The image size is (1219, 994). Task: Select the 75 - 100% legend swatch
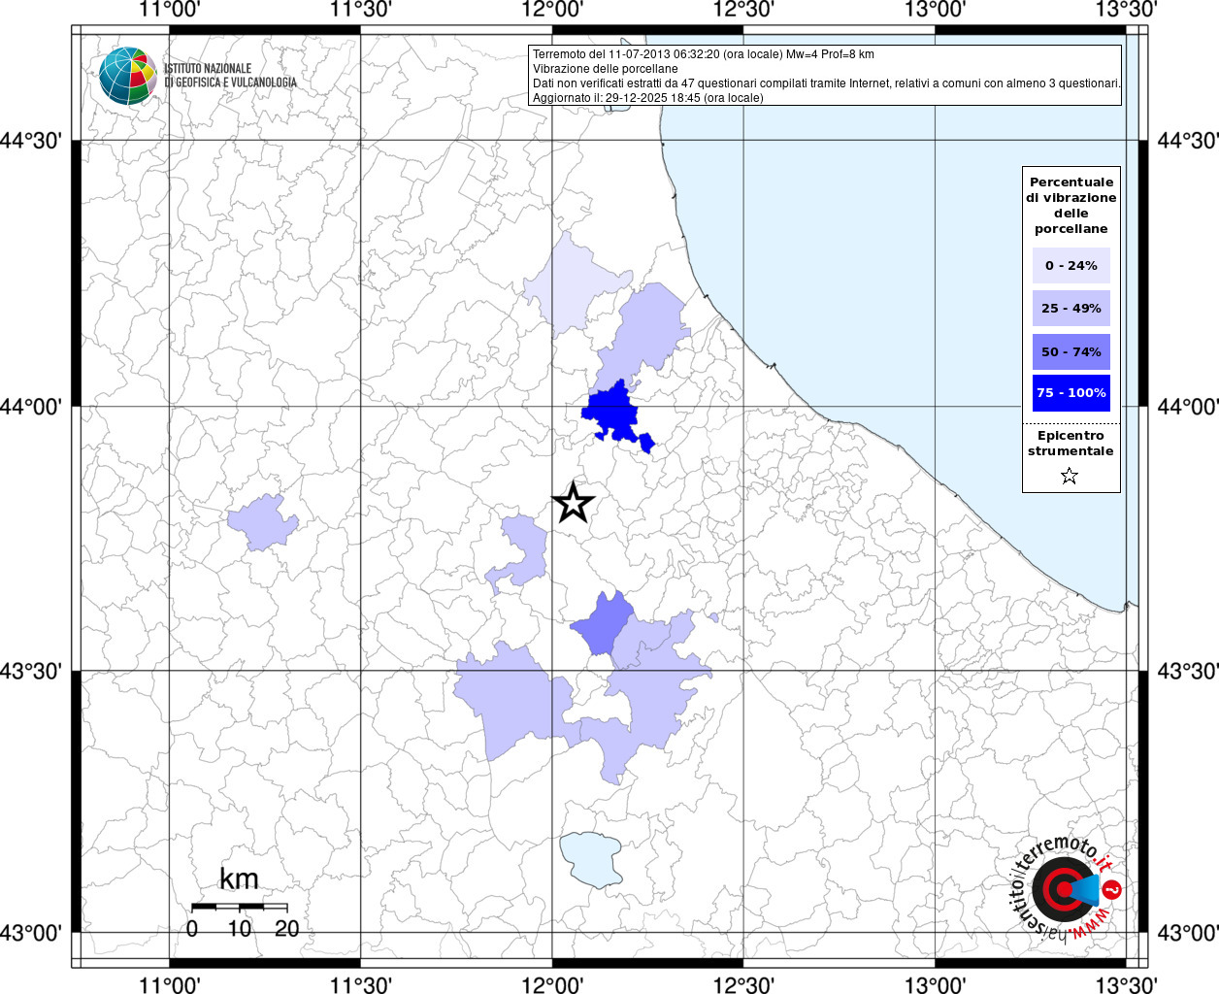click(x=1071, y=392)
